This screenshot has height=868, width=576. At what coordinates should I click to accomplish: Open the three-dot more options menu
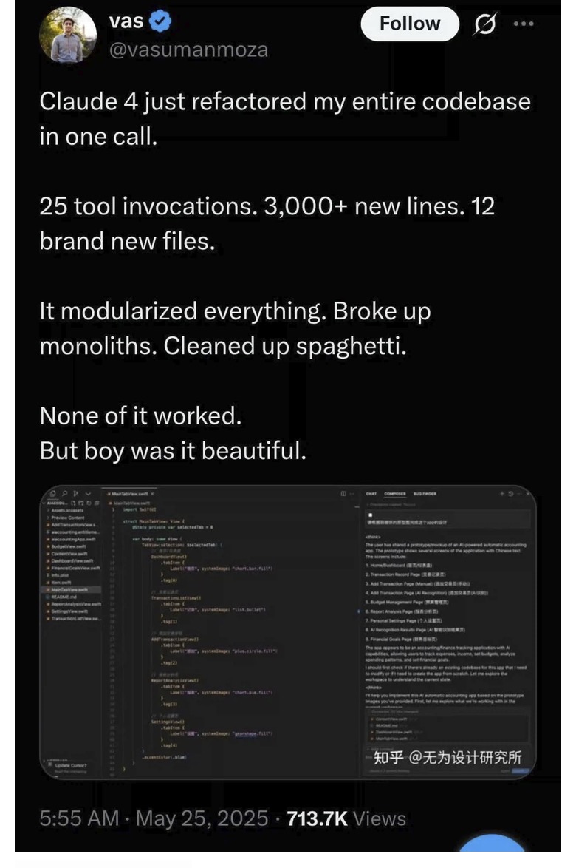(x=523, y=24)
